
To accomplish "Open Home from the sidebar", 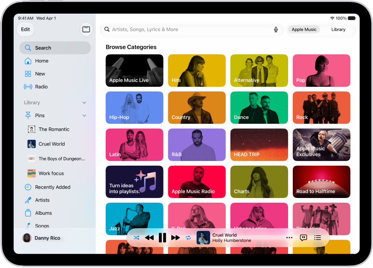I will tap(55, 61).
